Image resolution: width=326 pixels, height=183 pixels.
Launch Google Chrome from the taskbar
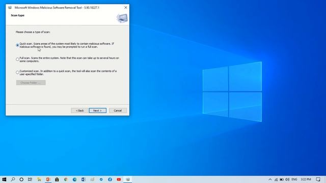point(66,179)
